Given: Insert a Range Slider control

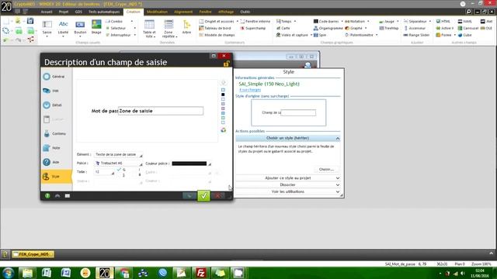Looking at the screenshot, I should click(x=416, y=35).
